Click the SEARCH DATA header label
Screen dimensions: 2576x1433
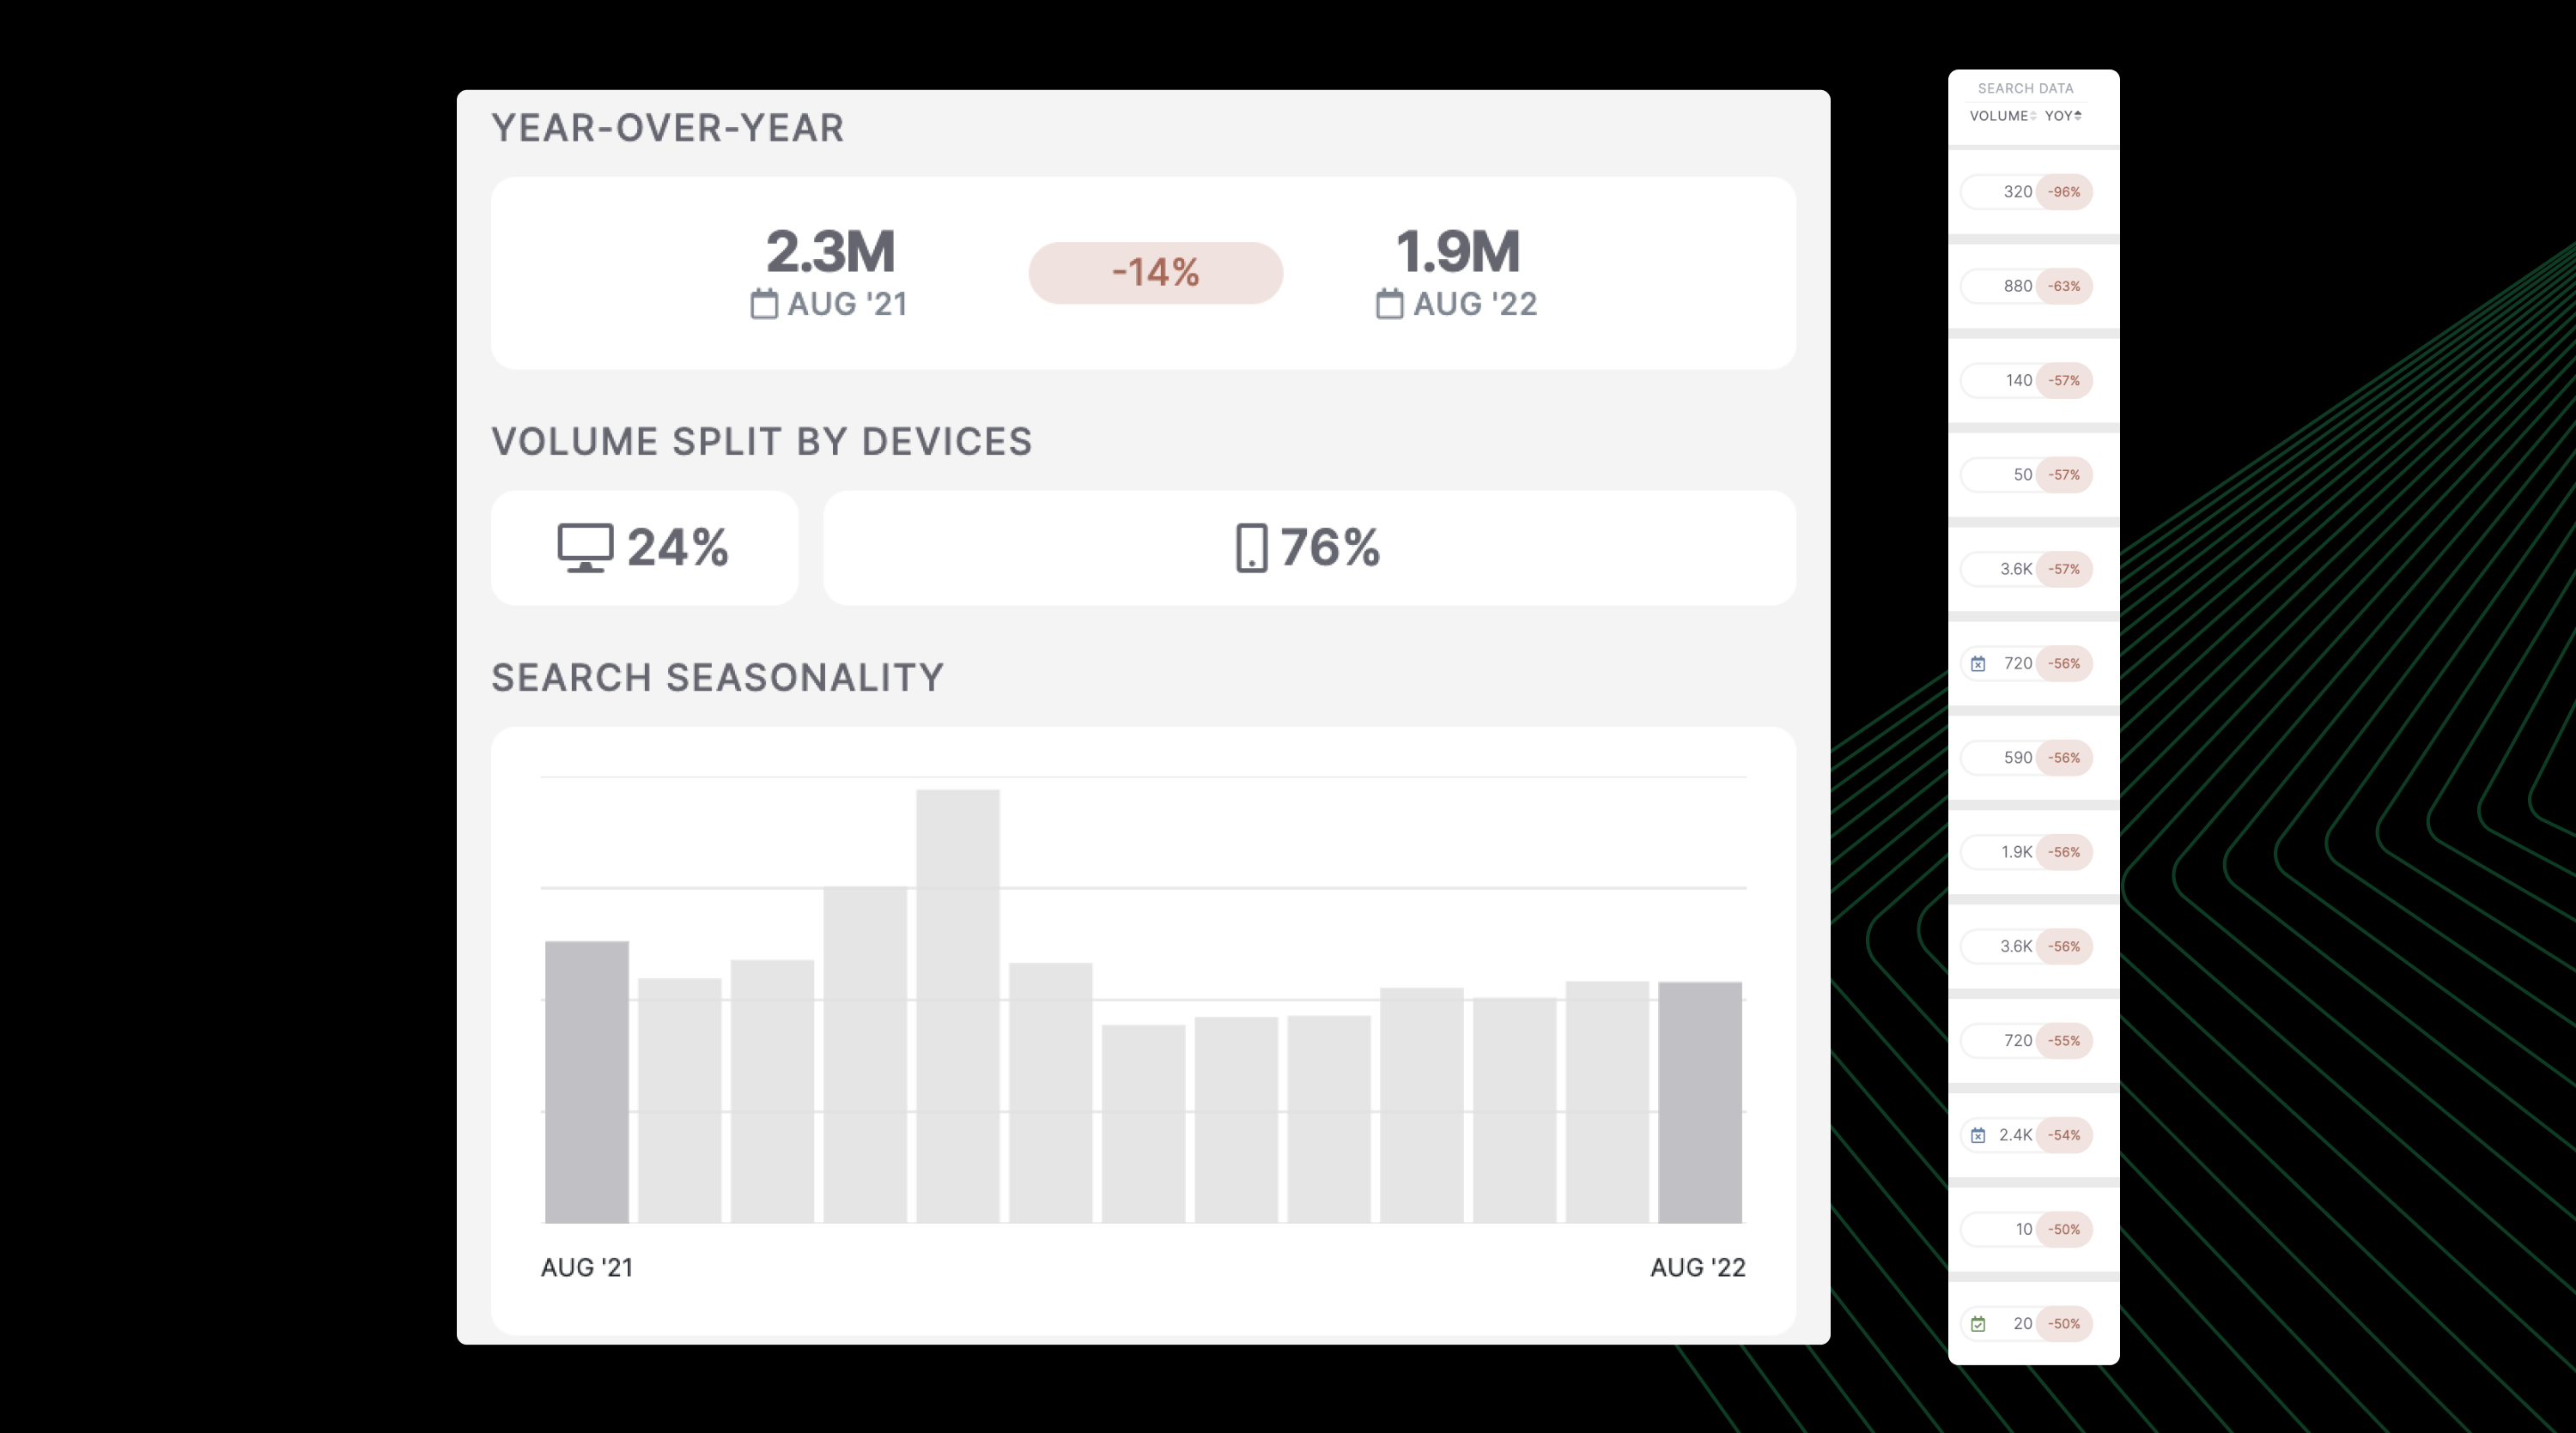[2025, 88]
